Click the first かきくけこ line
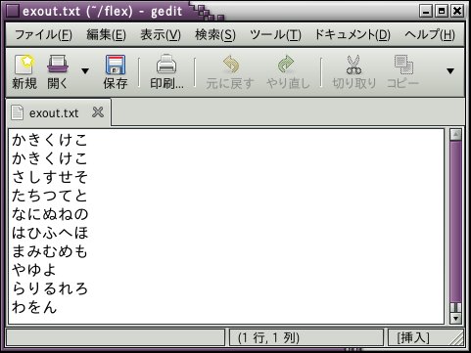This screenshot has width=471, height=353. coord(50,140)
